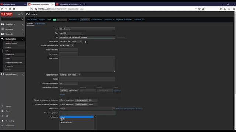Click the Script exécuté text area
The height and width of the screenshot is (132, 236).
click(x=87, y=64)
